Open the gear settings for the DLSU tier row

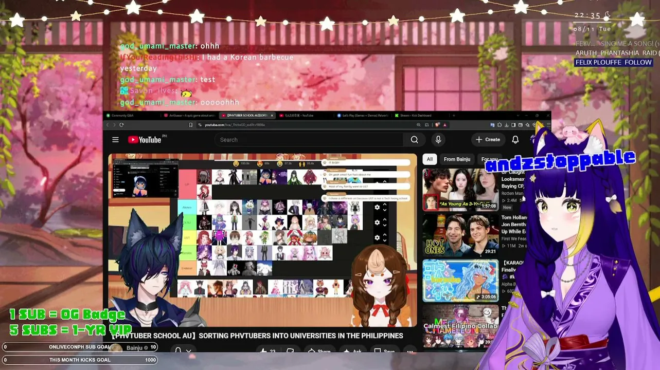[x=377, y=223]
